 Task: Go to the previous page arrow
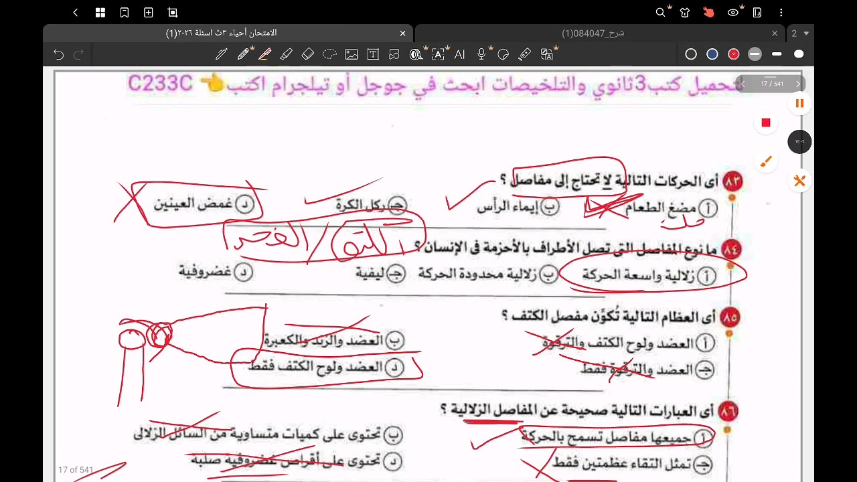[743, 84]
